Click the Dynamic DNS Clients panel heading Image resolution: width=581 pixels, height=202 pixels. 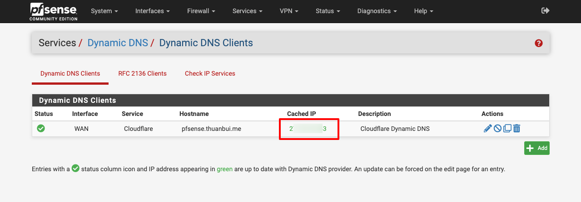tap(78, 100)
